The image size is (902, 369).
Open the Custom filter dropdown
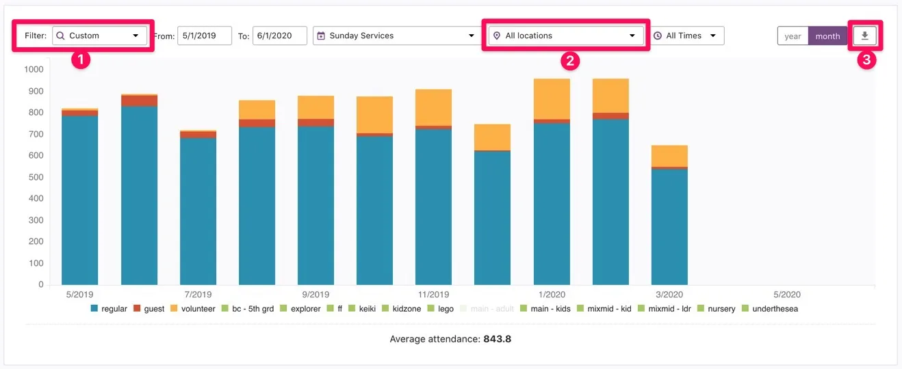[x=100, y=36]
